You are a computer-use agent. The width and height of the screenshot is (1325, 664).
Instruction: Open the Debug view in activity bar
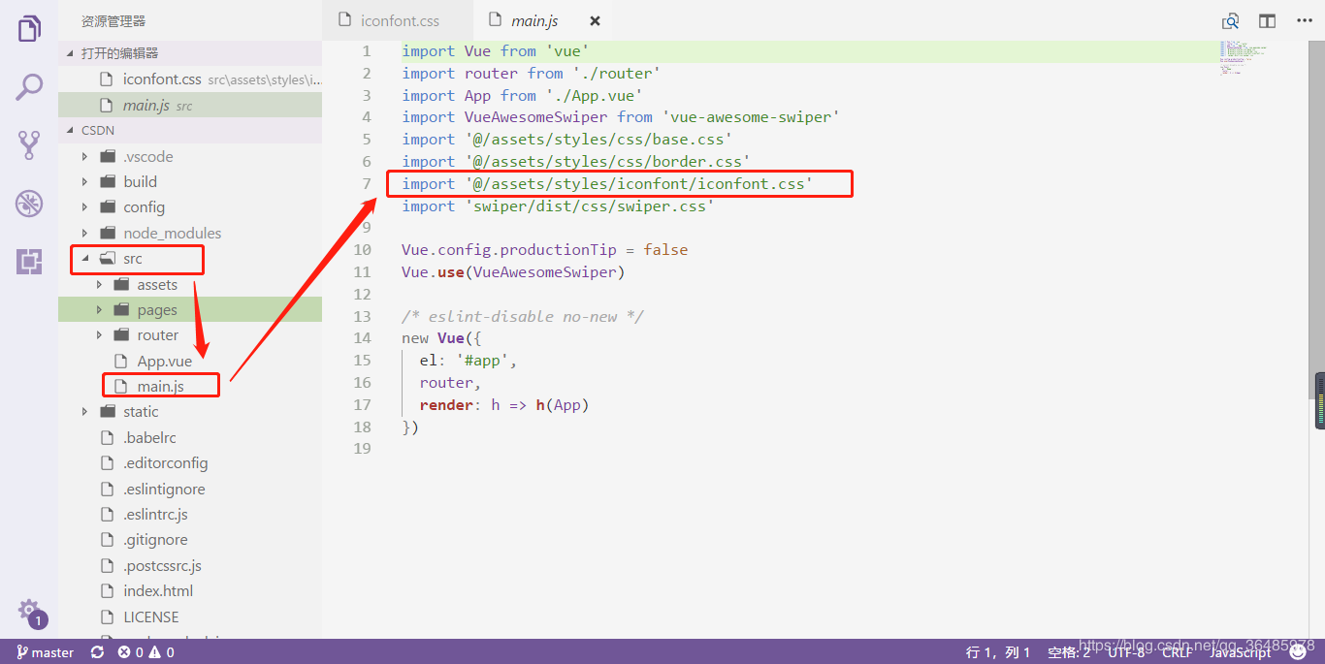(30, 204)
